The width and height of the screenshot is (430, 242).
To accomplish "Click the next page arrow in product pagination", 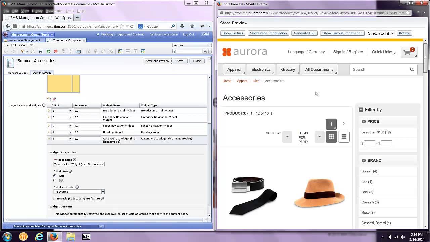I will pyautogui.click(x=343, y=124).
